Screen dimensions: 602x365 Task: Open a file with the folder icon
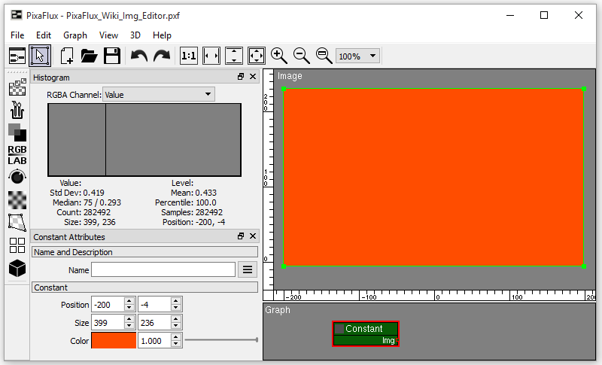(x=90, y=56)
